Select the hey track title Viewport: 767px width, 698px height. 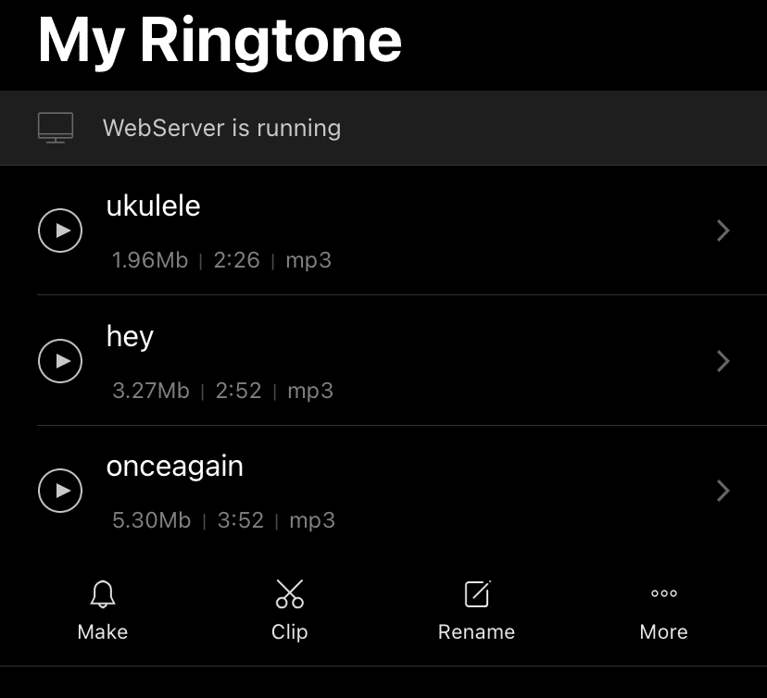click(130, 337)
